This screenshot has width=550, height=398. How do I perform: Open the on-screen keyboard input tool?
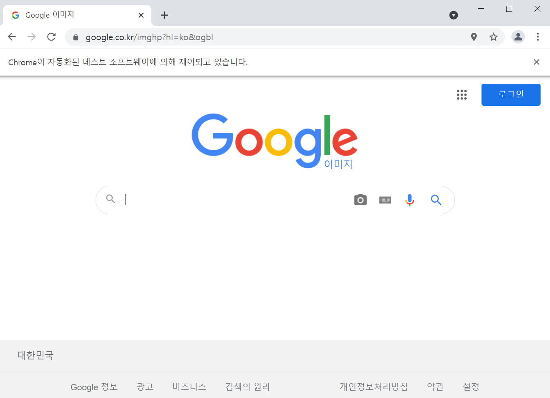coord(385,200)
